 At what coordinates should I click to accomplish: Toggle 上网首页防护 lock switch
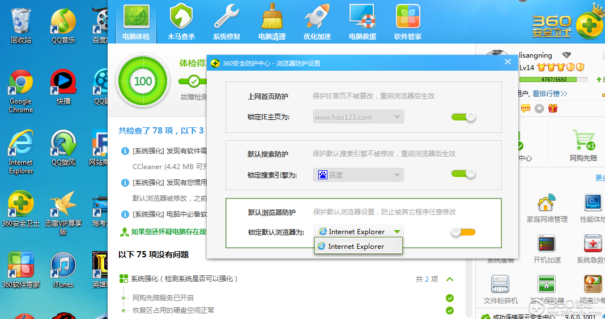click(463, 117)
